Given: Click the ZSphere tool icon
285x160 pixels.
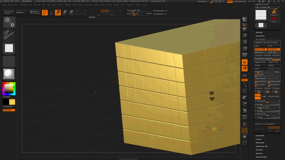Looking at the screenshot, I should pyautogui.click(x=274, y=19).
